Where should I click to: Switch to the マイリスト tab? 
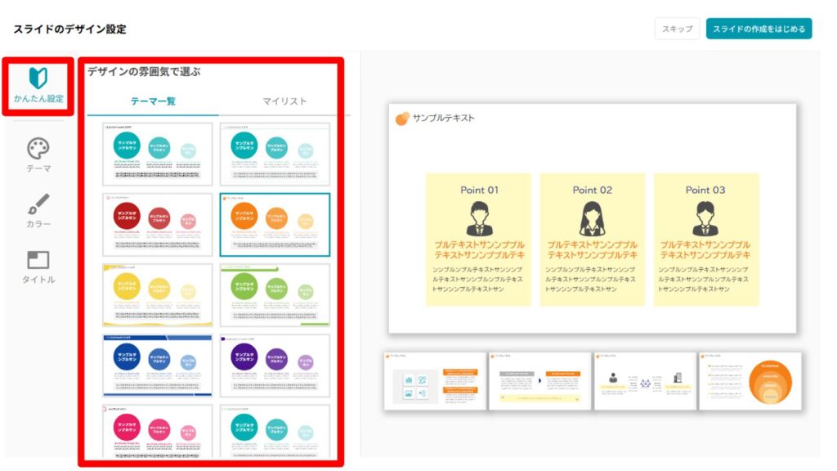click(284, 101)
